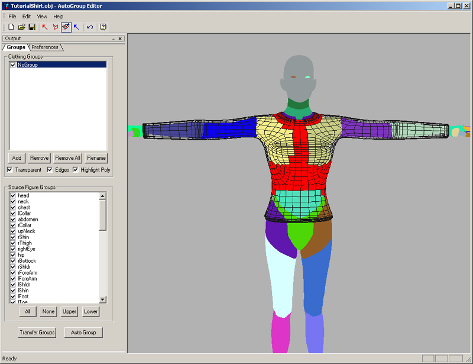
Task: Collapse the Output panel with the triangle
Action: (x=114, y=38)
